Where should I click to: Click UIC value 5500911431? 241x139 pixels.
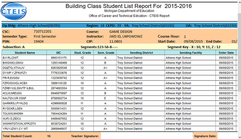click(59, 109)
